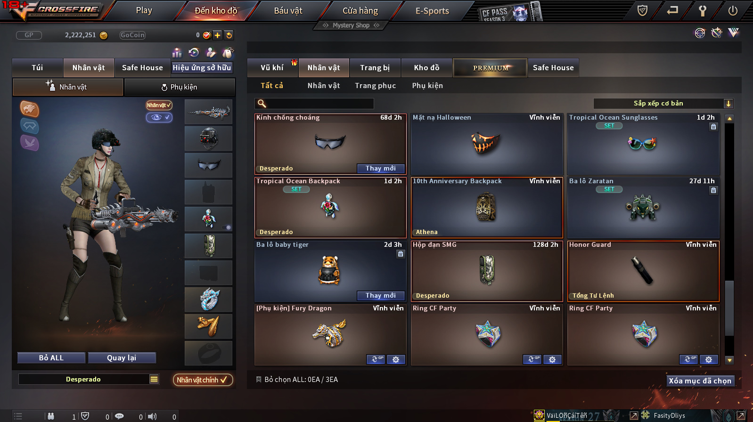753x422 pixels.
Task: Open settings via the wrench icon
Action: tap(703, 10)
